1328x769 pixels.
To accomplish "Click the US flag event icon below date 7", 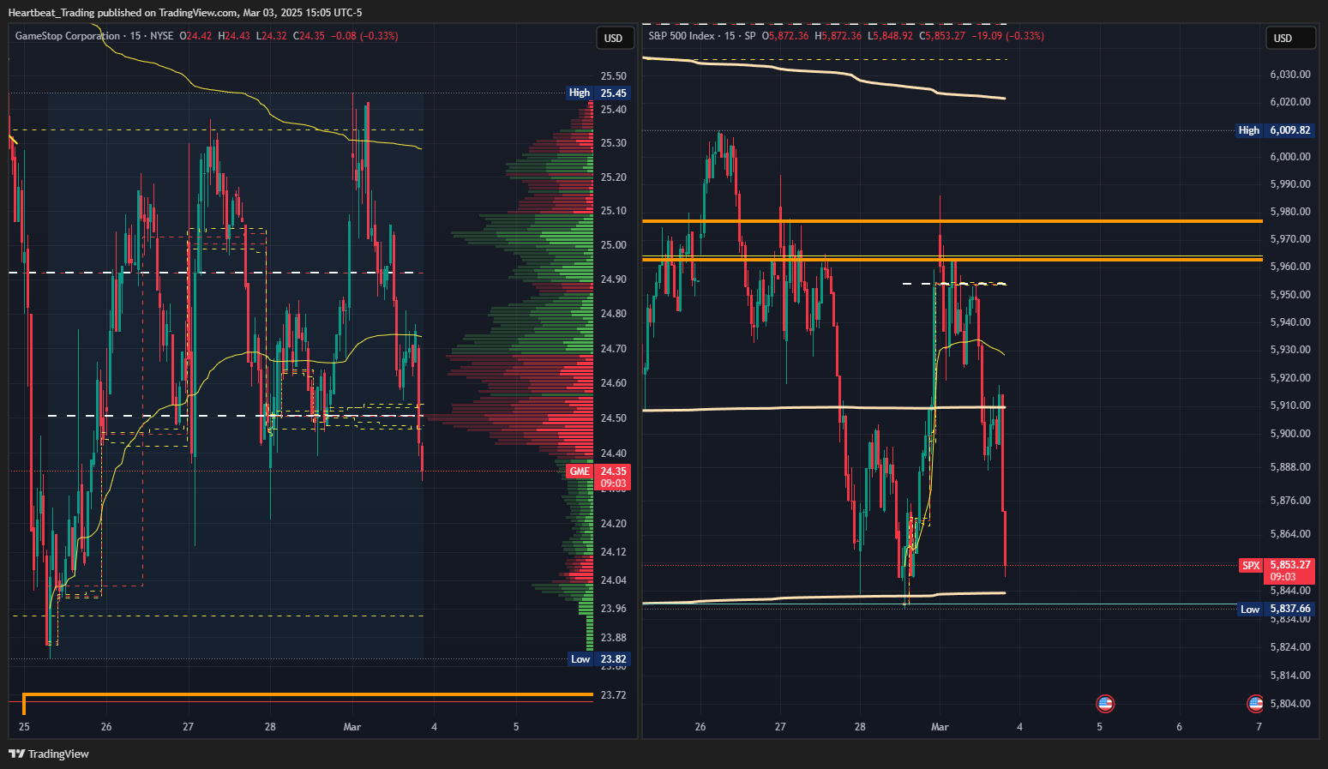I will coord(1255,704).
